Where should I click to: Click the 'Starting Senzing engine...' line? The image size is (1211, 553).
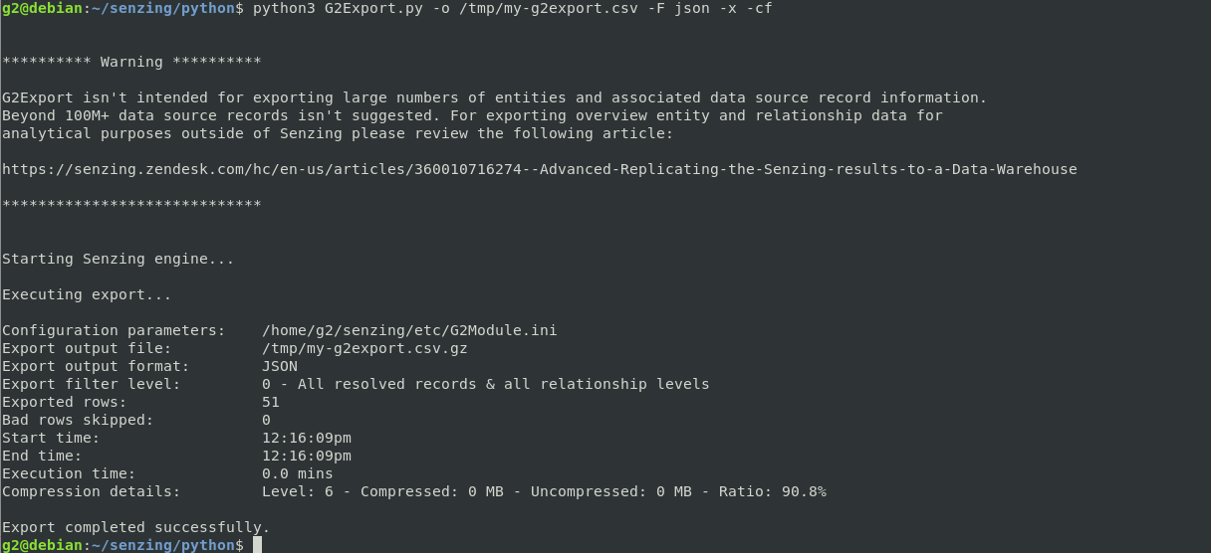point(119,259)
